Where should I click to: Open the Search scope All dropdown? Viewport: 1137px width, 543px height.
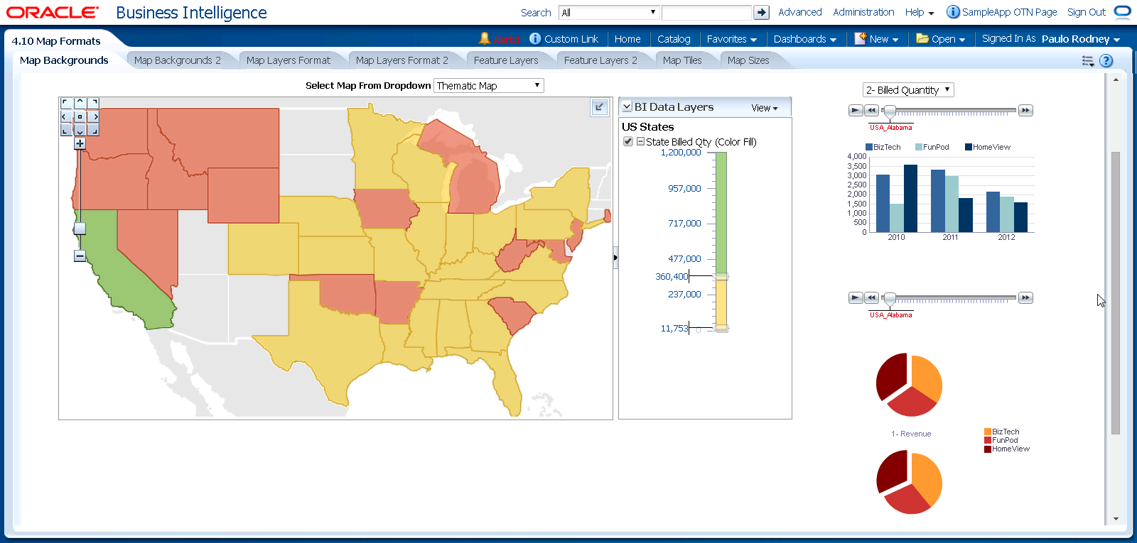609,12
